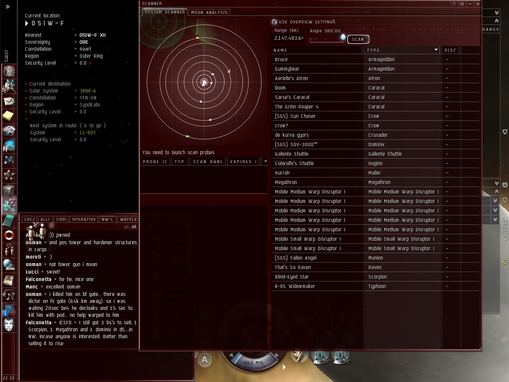Screen dimensions: 509x382
Task: Click the chat member silhouettes icon
Action: 36,231
